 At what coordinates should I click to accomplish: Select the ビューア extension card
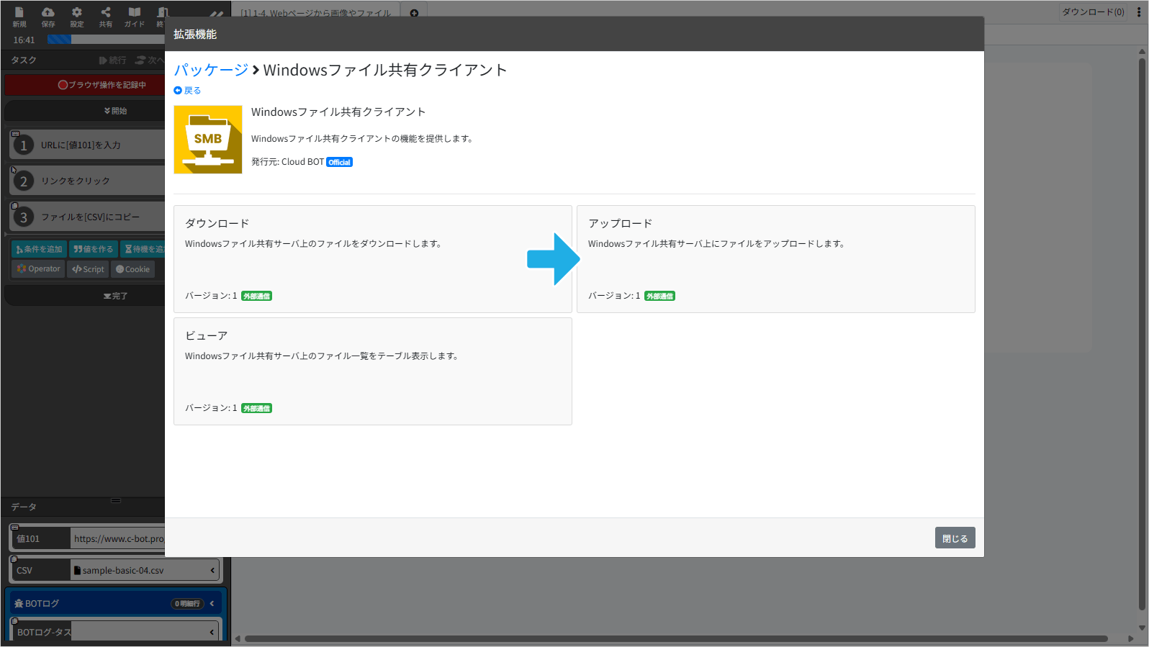click(373, 371)
